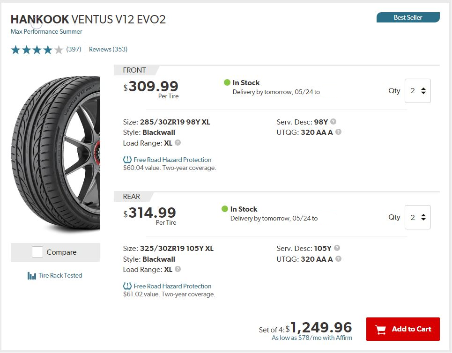
Task: Select the FRONT section header
Action: (x=135, y=70)
